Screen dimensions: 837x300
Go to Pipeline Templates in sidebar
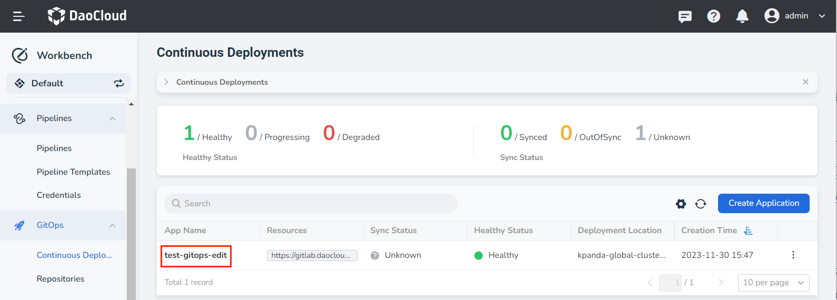pos(73,172)
